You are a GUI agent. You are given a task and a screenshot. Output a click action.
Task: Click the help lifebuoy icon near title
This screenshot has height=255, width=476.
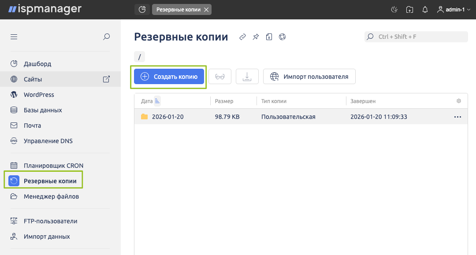(x=283, y=37)
